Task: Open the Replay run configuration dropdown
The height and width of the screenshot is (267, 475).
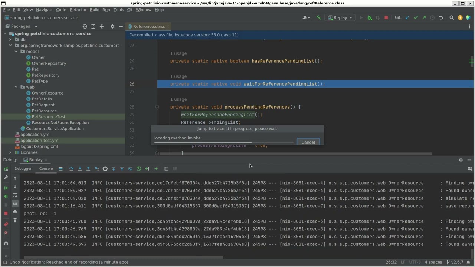Action: (340, 17)
